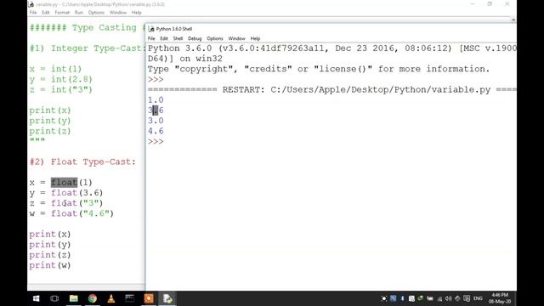Click the Python 3.6.0 version line
544x306 pixels.
click(332, 48)
